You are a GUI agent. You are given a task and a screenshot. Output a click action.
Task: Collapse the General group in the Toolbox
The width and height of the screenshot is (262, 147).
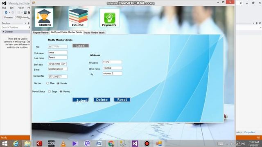(3, 32)
